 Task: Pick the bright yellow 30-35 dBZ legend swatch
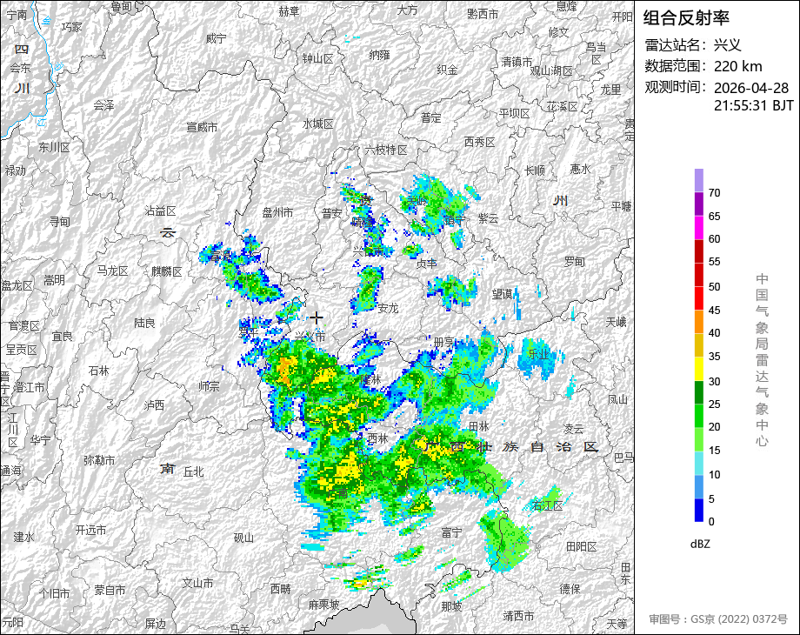click(x=699, y=369)
